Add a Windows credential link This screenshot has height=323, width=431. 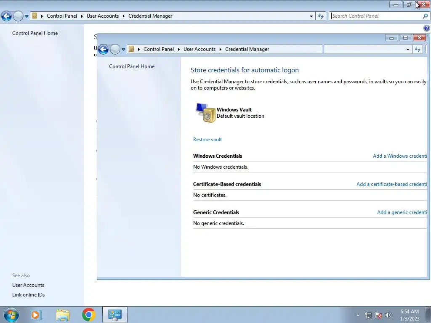[400, 156]
